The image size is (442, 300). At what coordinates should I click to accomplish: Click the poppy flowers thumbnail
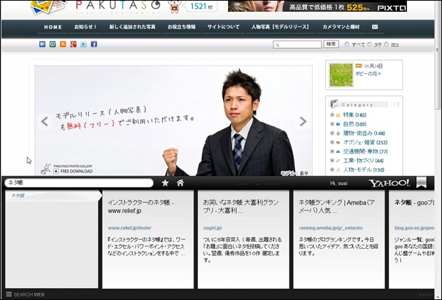(341, 75)
